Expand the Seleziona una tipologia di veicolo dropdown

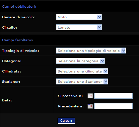(91, 51)
